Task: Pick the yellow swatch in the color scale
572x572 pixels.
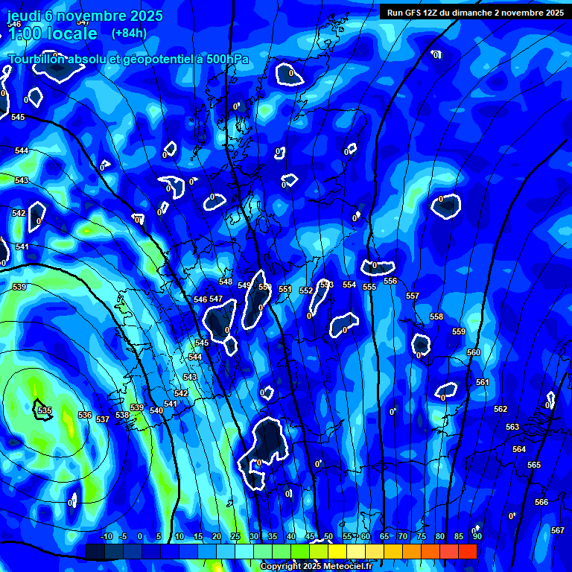Action: click(337, 552)
